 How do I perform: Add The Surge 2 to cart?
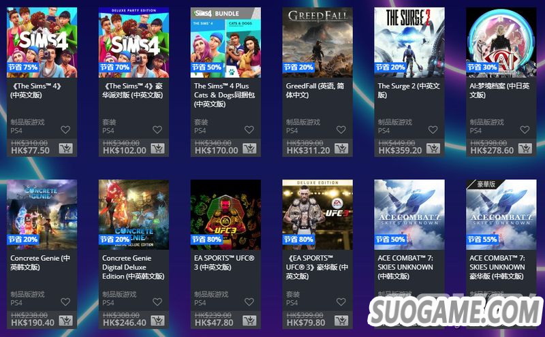tap(433, 148)
